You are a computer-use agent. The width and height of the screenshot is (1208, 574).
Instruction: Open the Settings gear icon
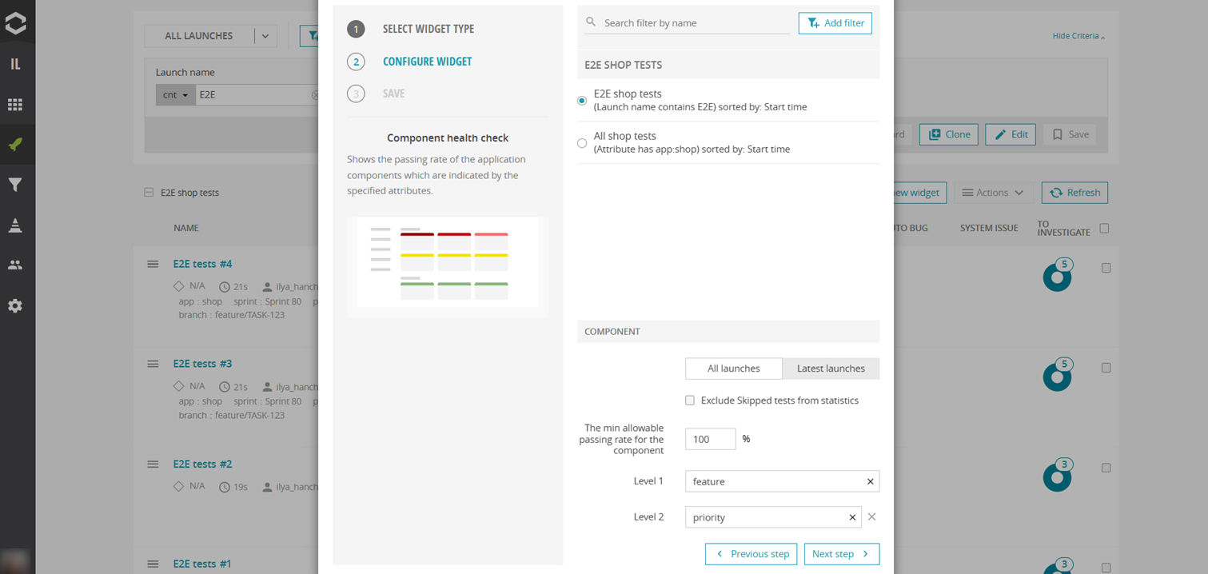pyautogui.click(x=15, y=305)
